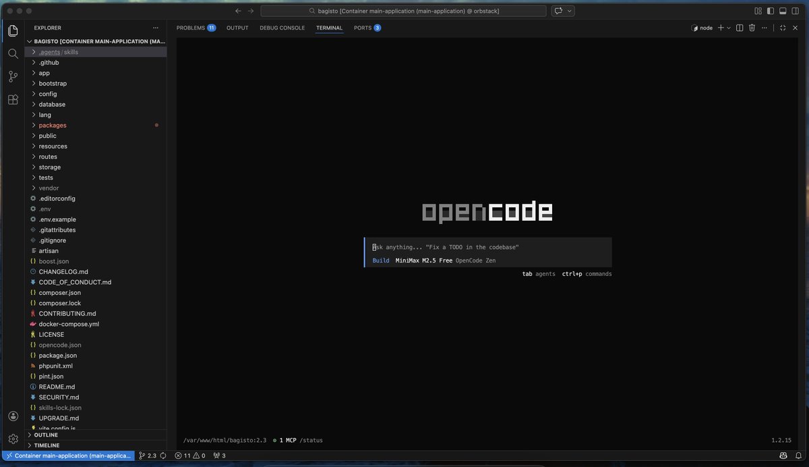Switch to the Output tab
Screen dimensions: 809x467
(237, 28)
